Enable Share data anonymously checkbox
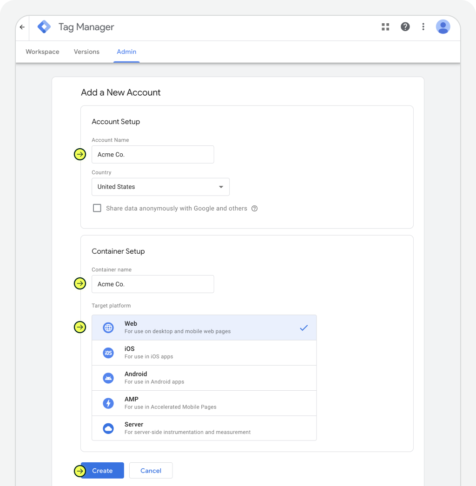The image size is (476, 486). 97,208
